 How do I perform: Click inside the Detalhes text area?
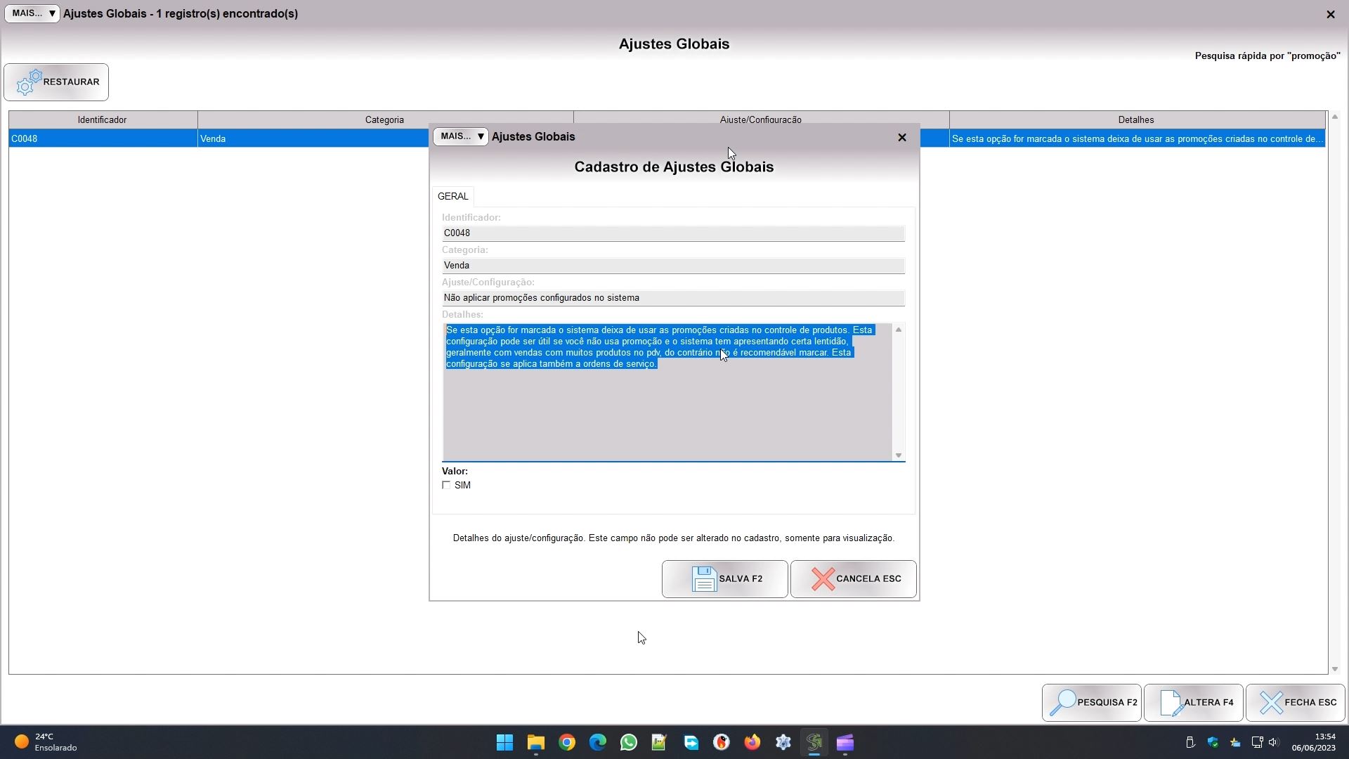click(667, 415)
